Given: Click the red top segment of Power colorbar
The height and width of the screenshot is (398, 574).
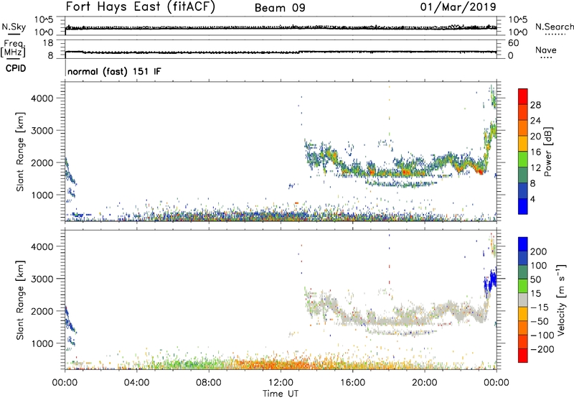Looking at the screenshot, I should [x=523, y=96].
